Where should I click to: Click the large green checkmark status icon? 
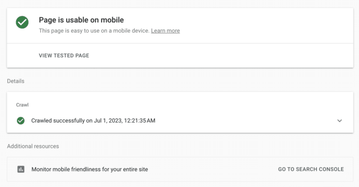coord(22,22)
